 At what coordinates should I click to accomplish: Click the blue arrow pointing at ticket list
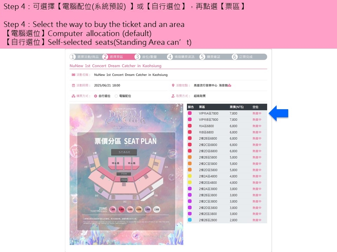click(278, 113)
